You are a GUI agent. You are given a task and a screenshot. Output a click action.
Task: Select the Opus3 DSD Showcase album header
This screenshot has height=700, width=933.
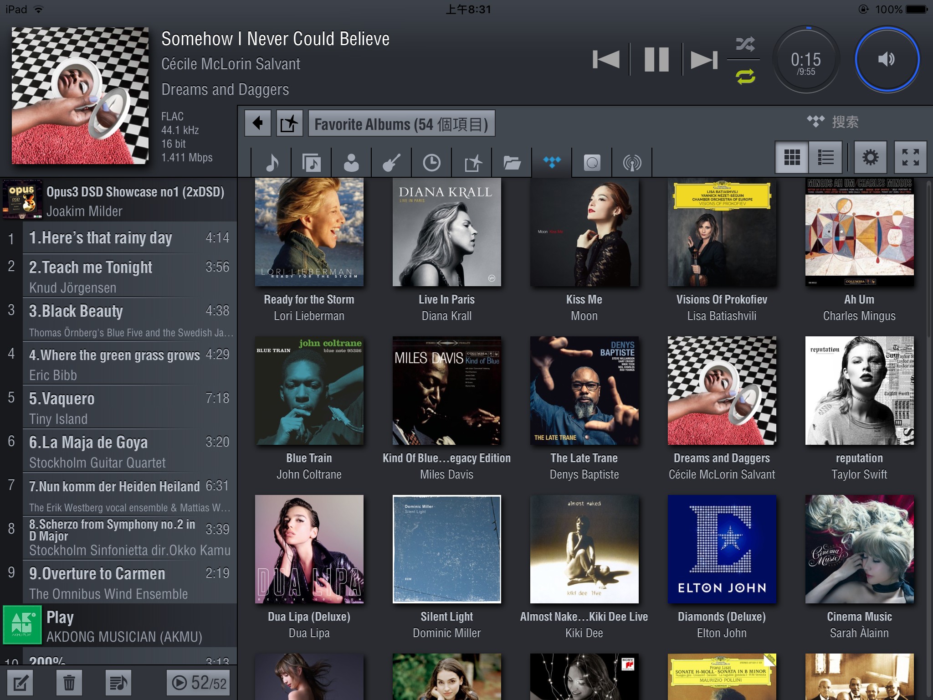(118, 200)
